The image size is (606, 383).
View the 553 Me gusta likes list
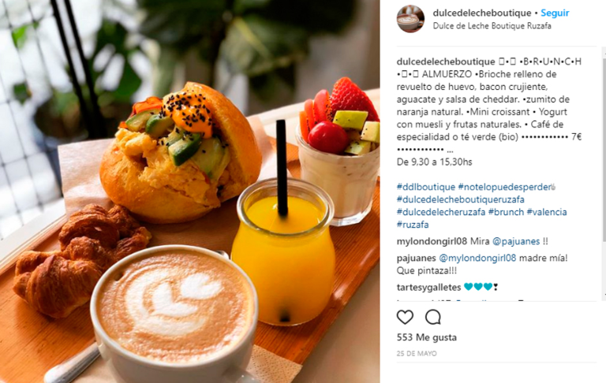(427, 337)
